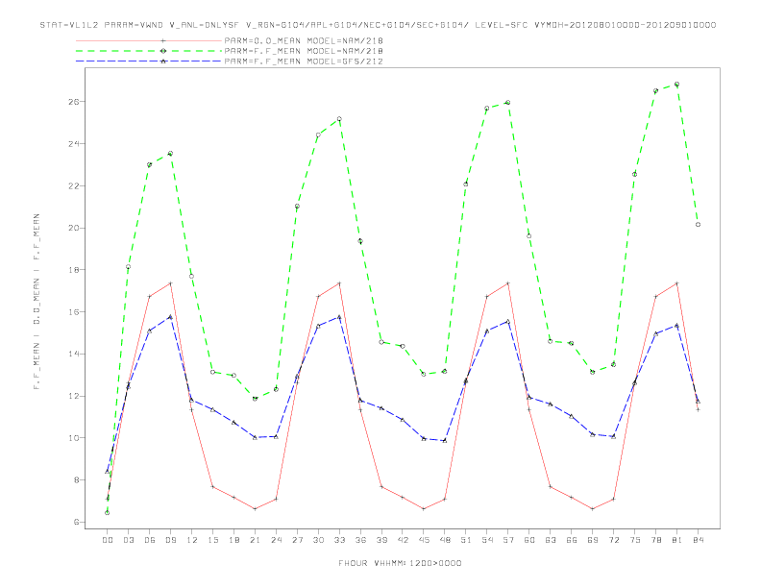Click y-axis tick label 24
Screen dimensions: 761x588
click(x=73, y=143)
